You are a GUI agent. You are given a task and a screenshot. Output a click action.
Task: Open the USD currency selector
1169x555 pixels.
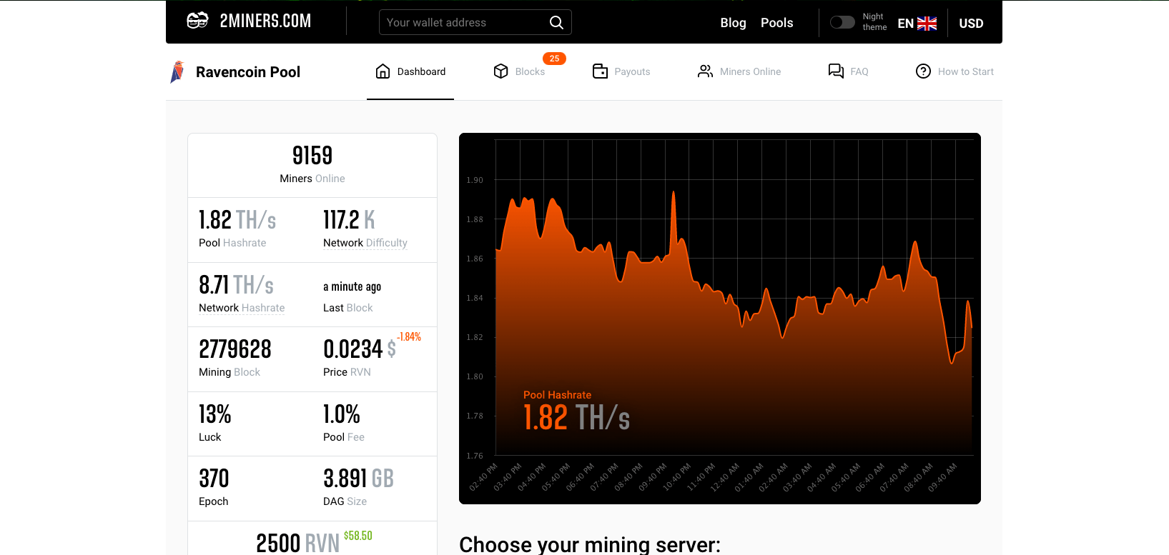971,24
